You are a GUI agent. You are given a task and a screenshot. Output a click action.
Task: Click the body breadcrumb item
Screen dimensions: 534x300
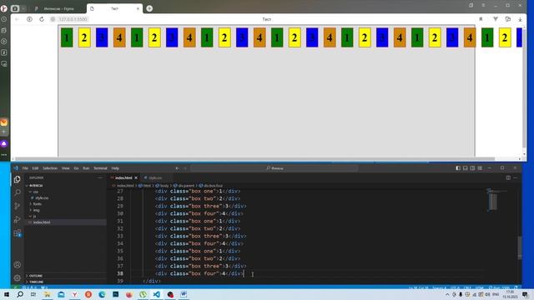(x=162, y=186)
